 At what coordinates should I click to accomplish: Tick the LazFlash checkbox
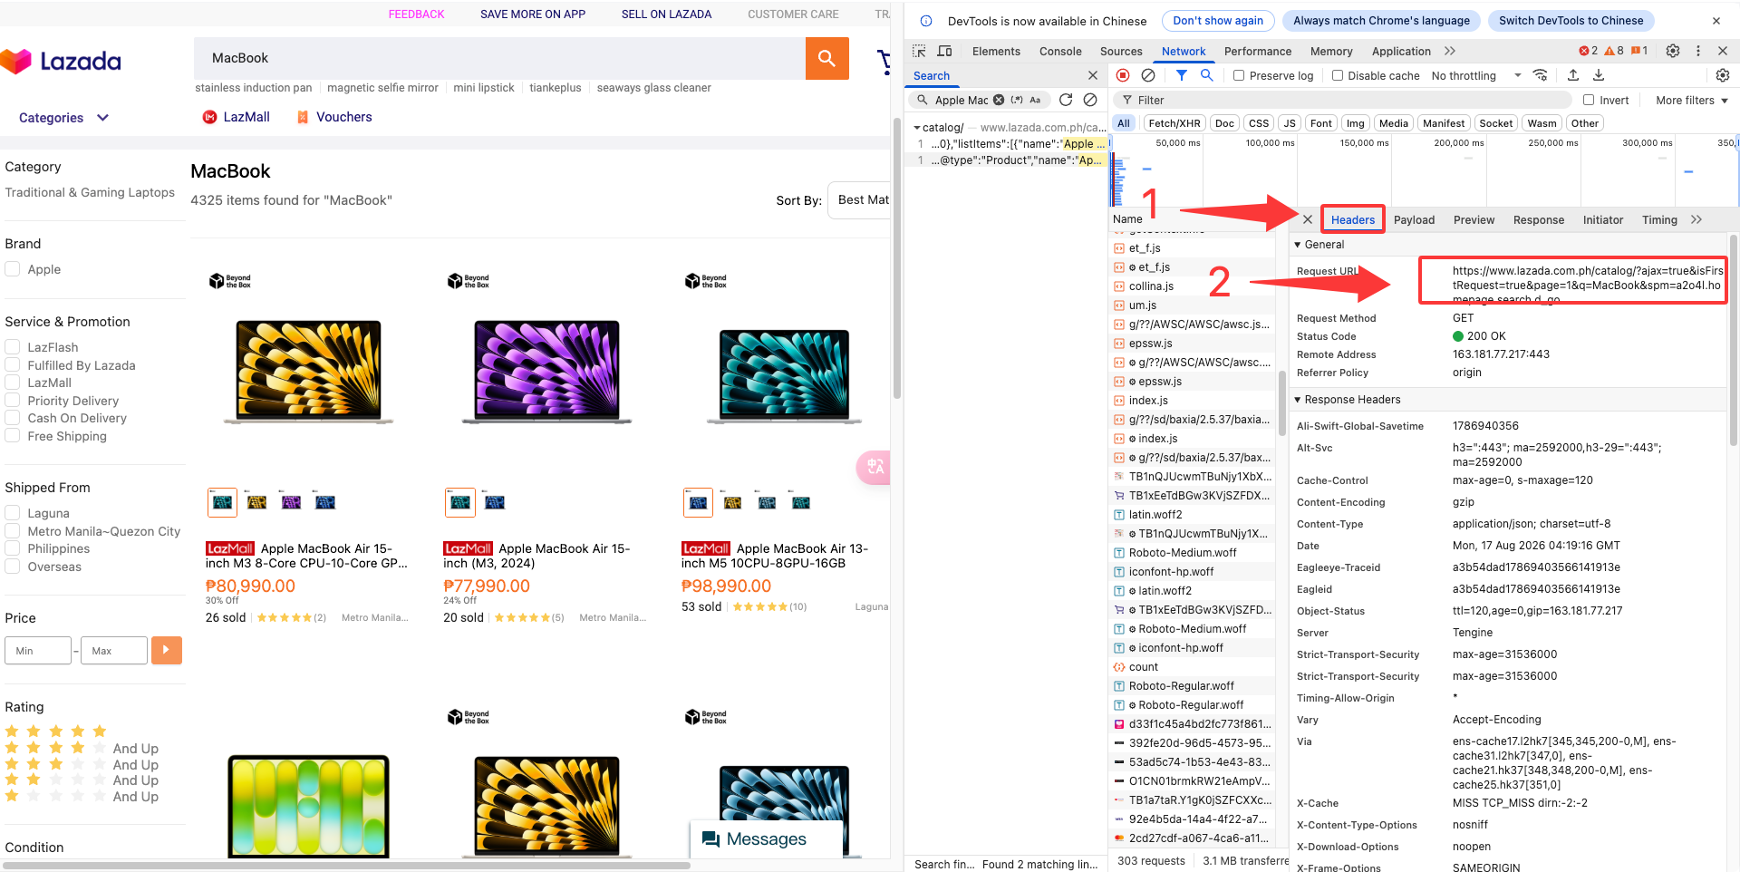(x=13, y=346)
